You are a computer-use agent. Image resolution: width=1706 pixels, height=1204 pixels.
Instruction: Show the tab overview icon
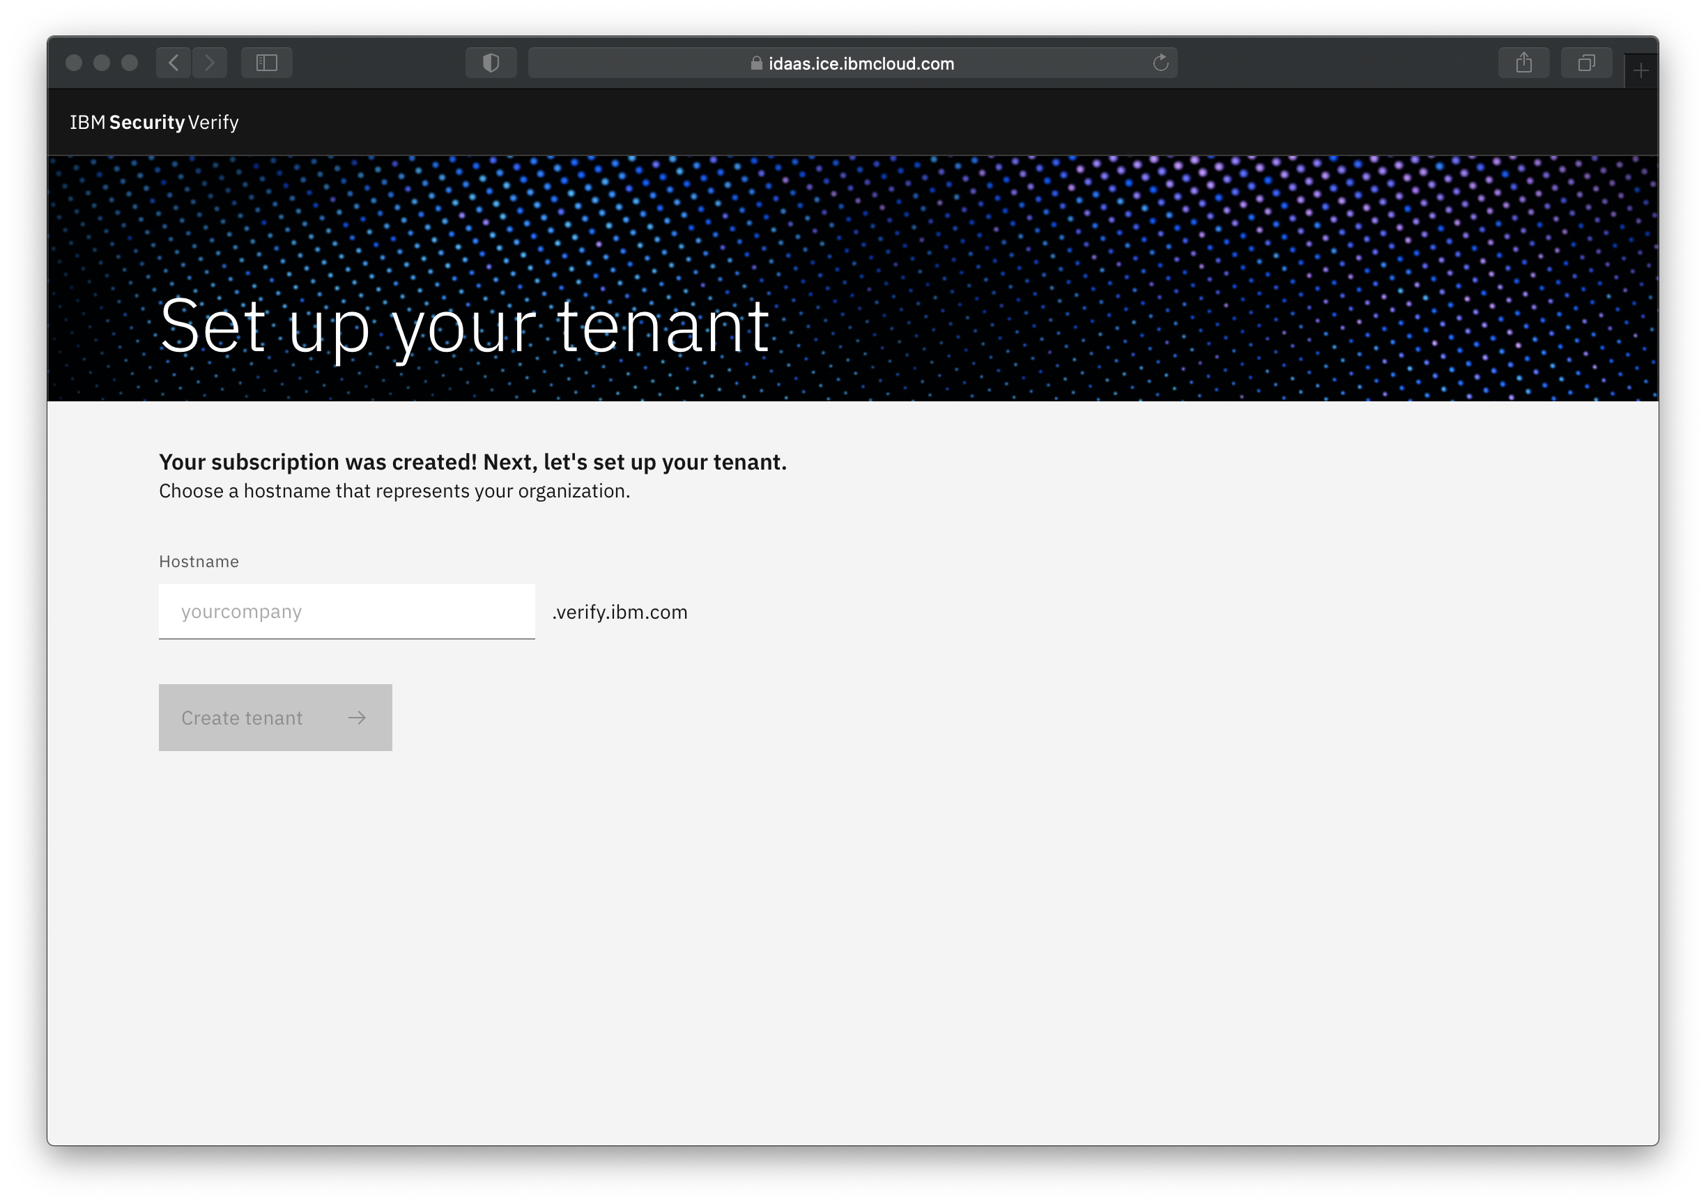tap(1585, 63)
